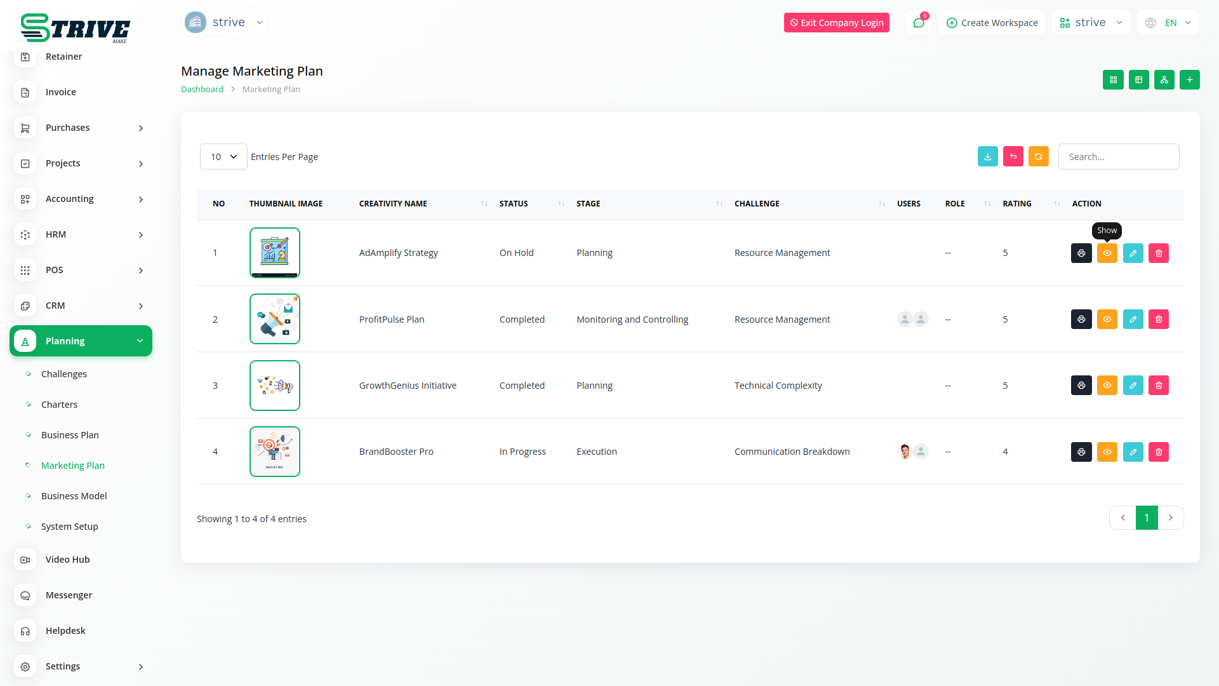Click the eye icon for AdAmplify Strategy
Screen dimensions: 1219x686
1107,253
